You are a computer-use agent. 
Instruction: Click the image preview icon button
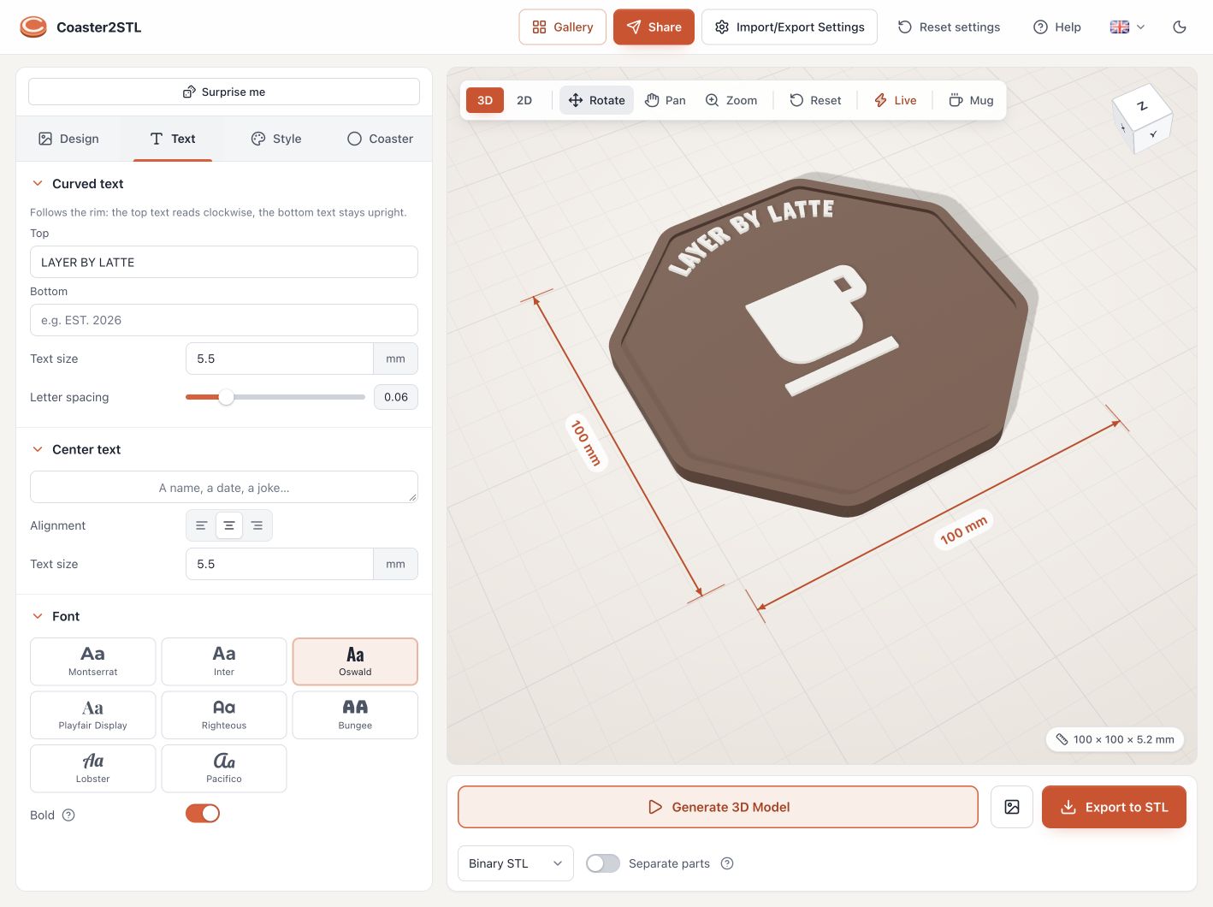pos(1012,807)
